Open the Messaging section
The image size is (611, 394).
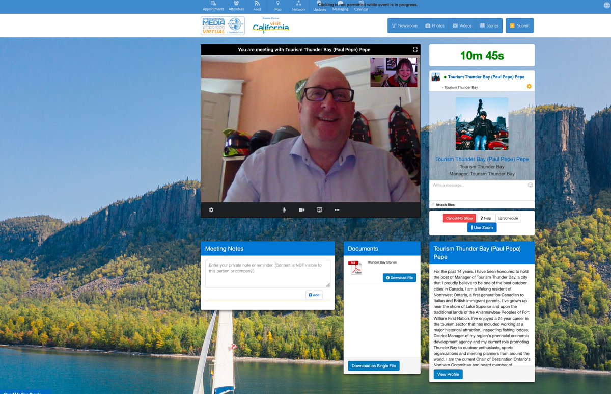pos(340,6)
